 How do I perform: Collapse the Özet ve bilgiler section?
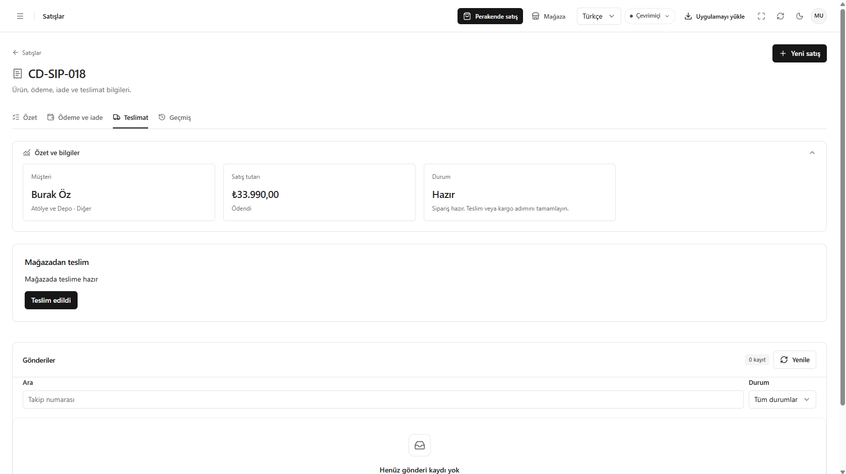pos(812,153)
